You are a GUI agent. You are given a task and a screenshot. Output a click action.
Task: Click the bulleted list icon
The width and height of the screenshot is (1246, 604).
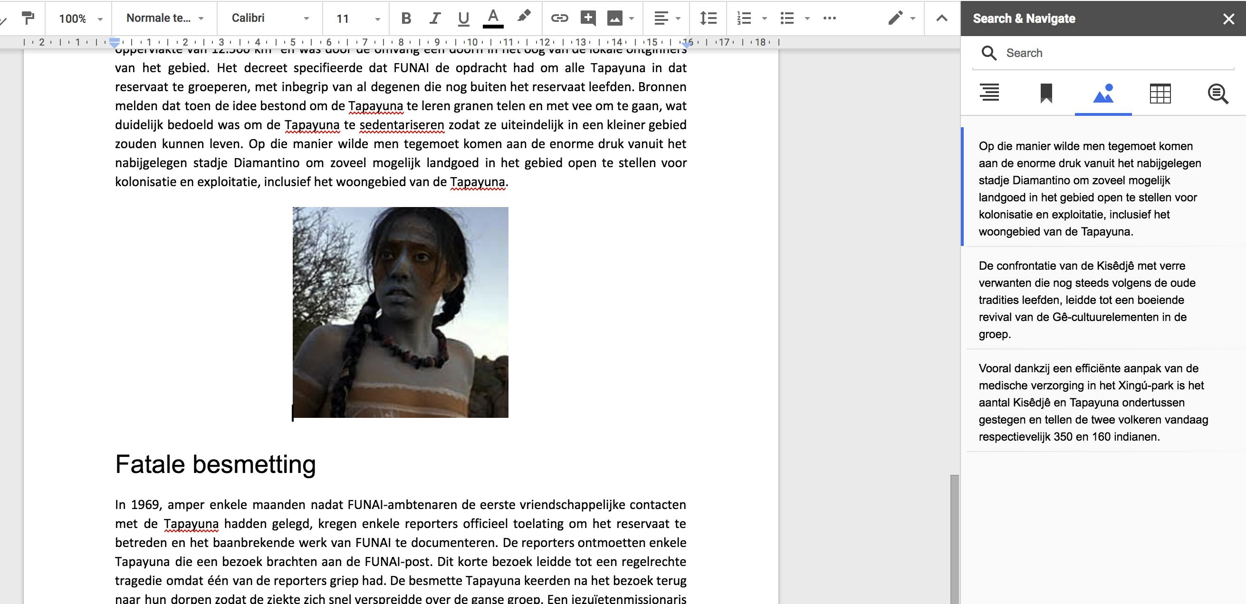(787, 19)
